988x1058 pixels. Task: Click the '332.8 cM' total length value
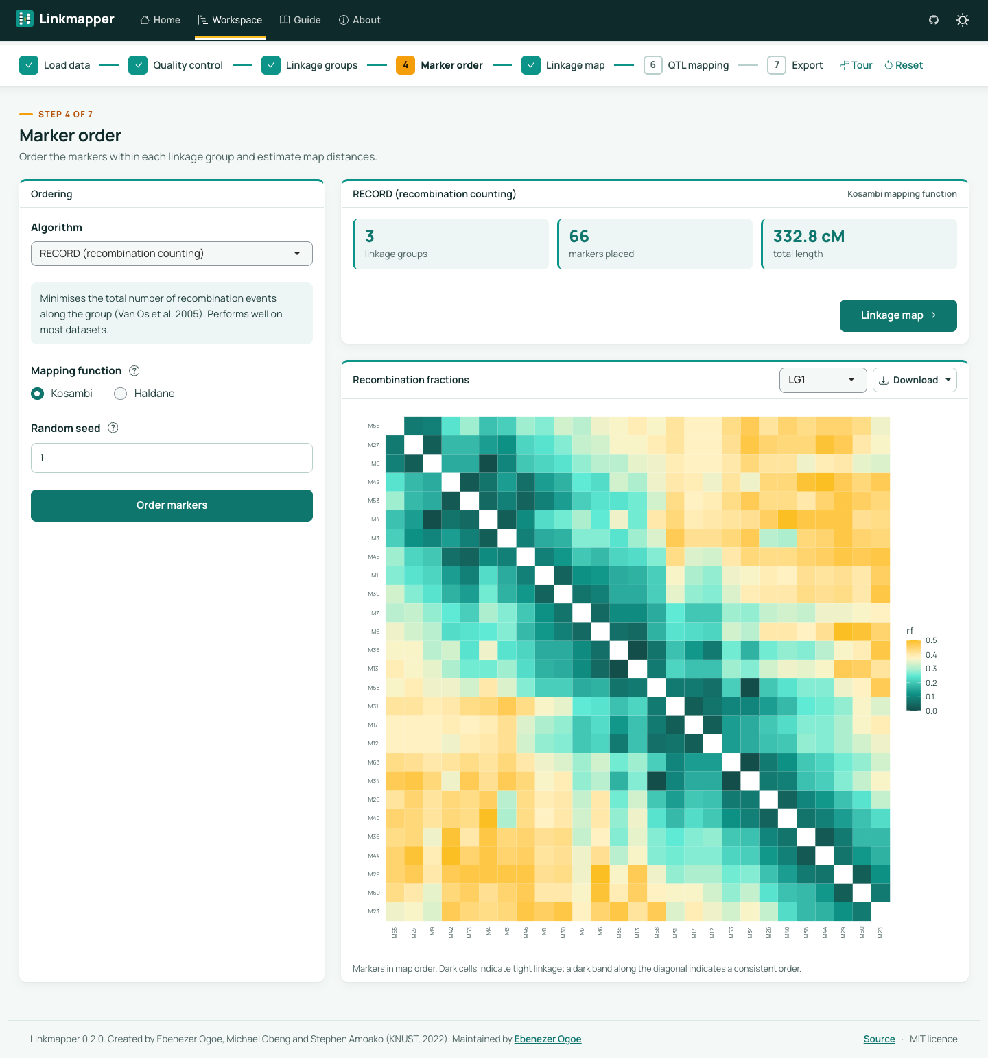coord(809,237)
